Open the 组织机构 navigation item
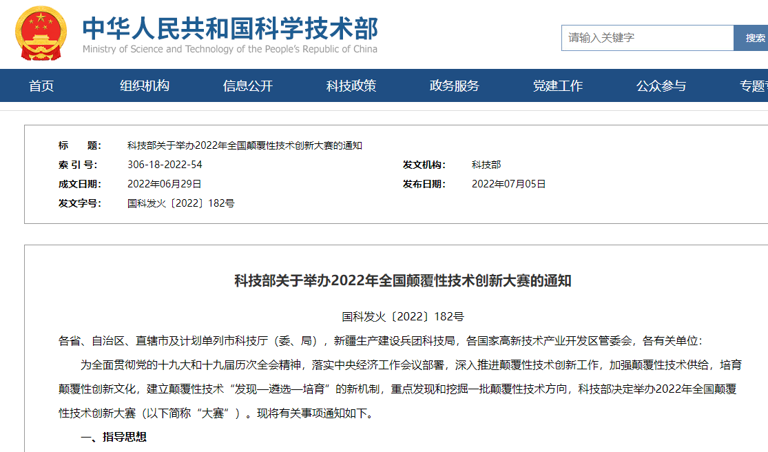 pyautogui.click(x=145, y=86)
